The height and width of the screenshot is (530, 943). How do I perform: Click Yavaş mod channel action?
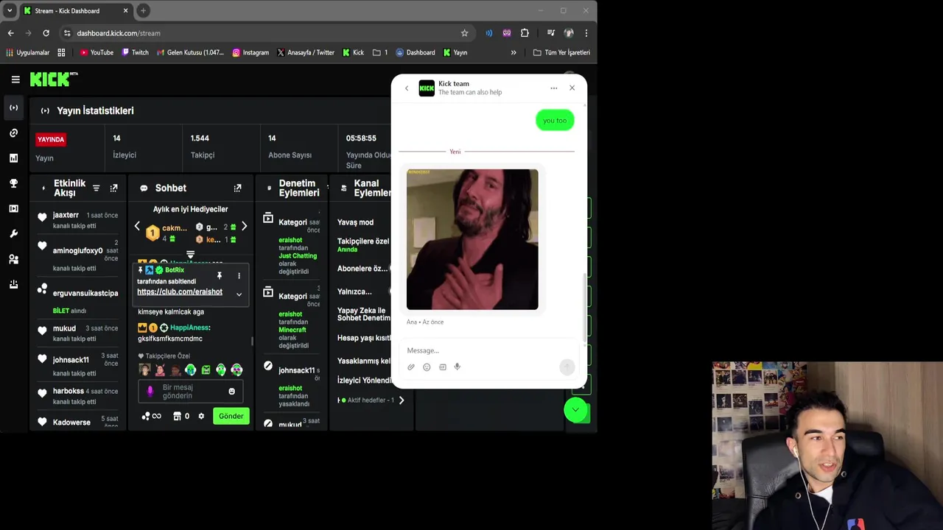pyautogui.click(x=356, y=222)
